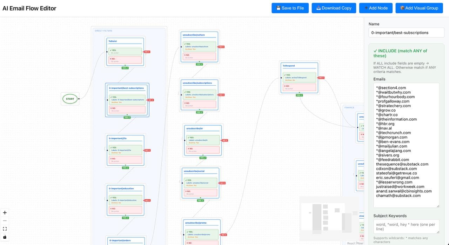Select the ToDoist node title
Screen dimensions: 449x245
(113, 41)
